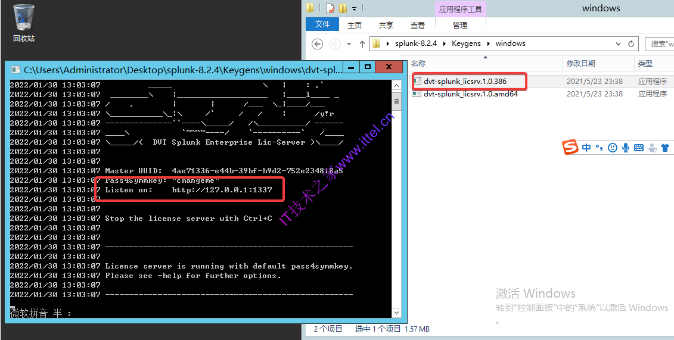Click the 应用程序 type of licsrv.1.0.386 row

(x=653, y=81)
